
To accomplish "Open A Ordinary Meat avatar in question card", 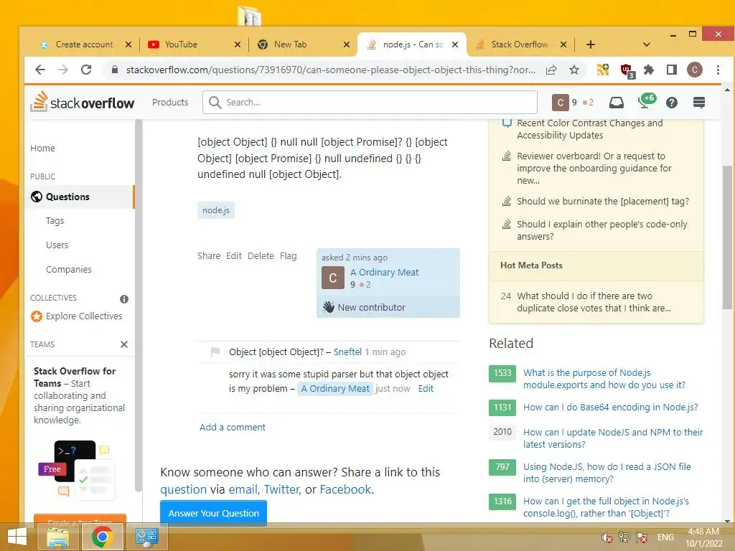I will point(333,278).
